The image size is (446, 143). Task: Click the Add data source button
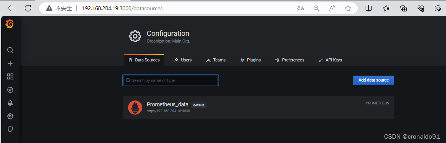click(374, 80)
